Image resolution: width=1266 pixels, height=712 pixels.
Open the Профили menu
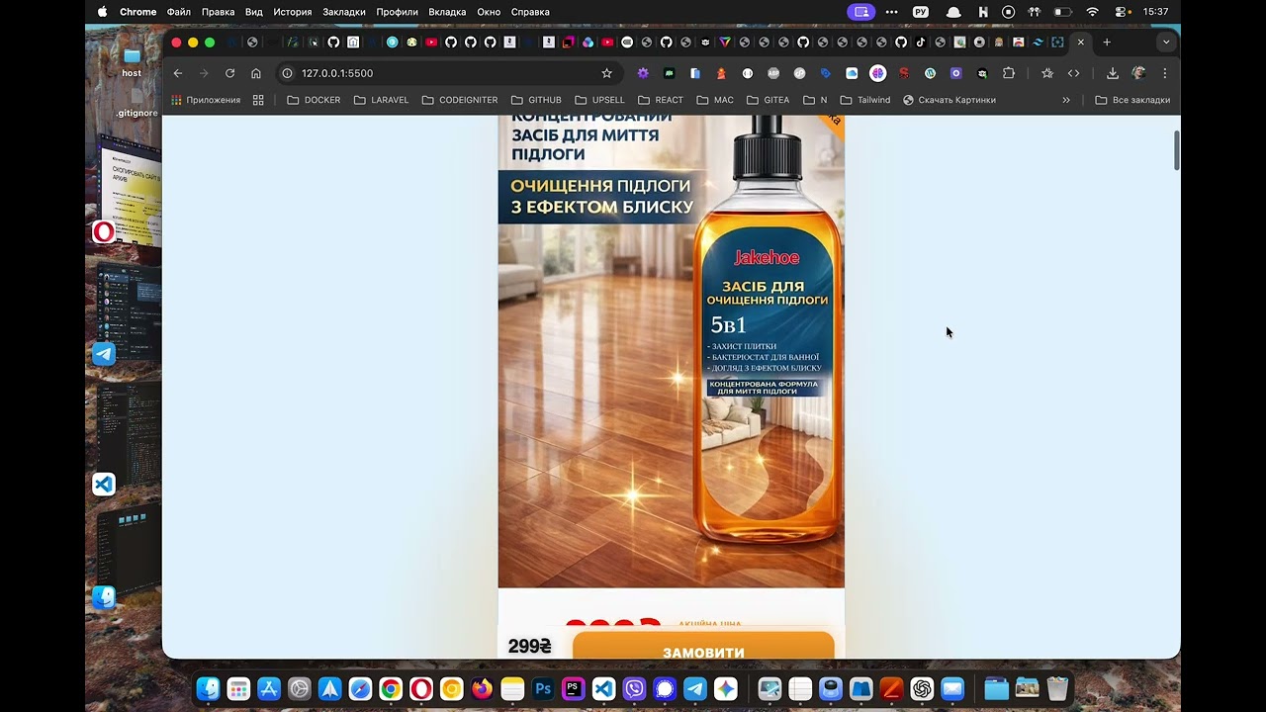point(397,12)
